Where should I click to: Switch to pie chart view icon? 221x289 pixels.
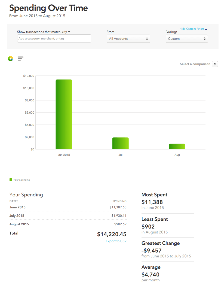pyautogui.click(x=10, y=59)
